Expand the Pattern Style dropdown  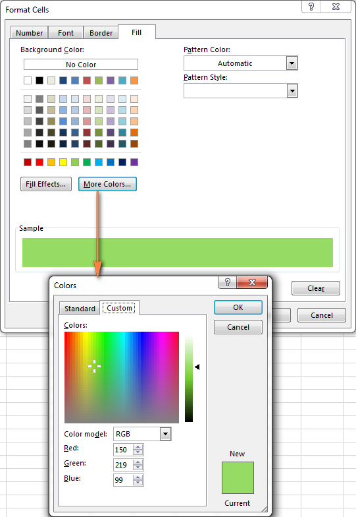[292, 91]
